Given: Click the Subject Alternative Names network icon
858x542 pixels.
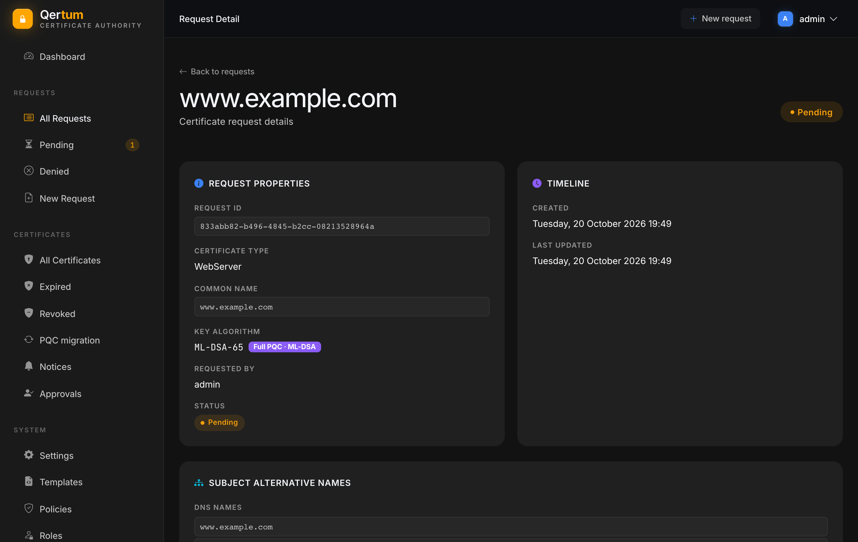Looking at the screenshot, I should (199, 482).
